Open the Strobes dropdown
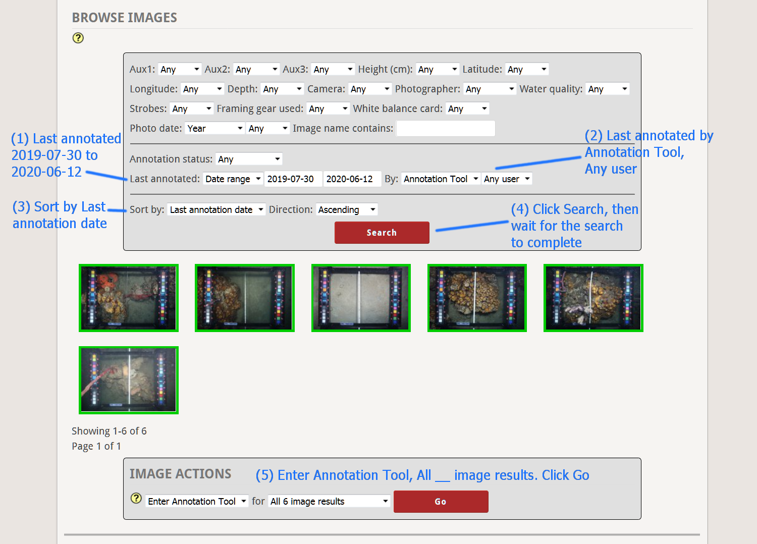Viewport: 757px width, 544px height. click(191, 108)
